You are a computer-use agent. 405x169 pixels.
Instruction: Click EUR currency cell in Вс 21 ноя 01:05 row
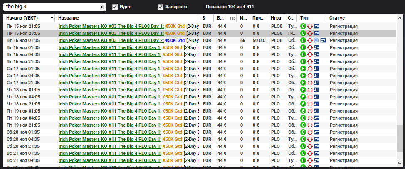pos(207,153)
